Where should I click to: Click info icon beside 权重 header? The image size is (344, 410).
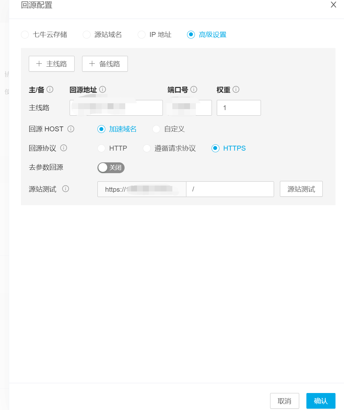236,89
